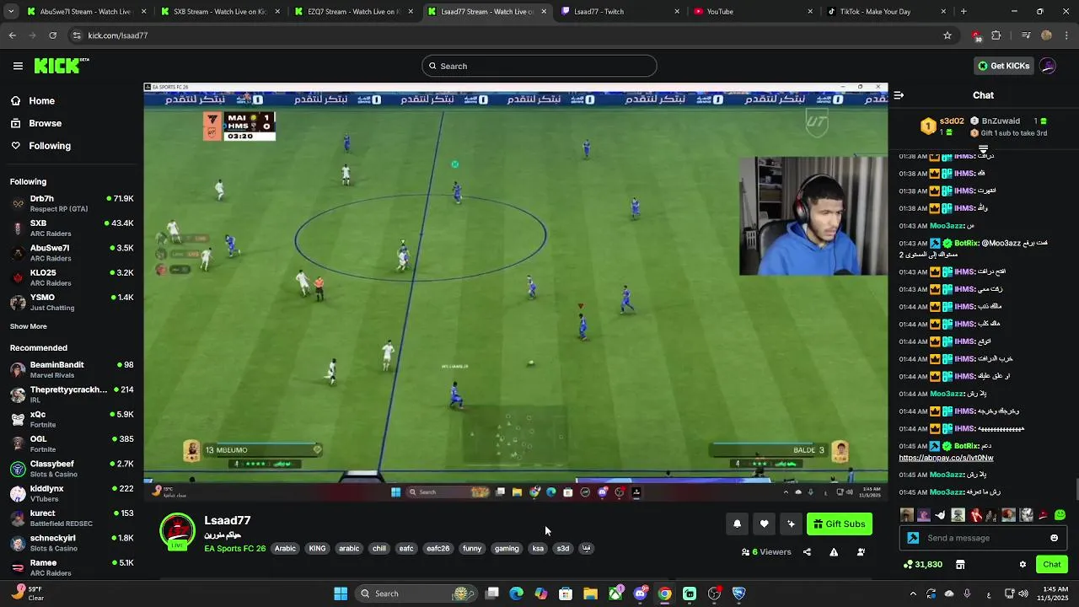1079x607 pixels.
Task: Open Following in sidebar
Action: click(x=50, y=146)
